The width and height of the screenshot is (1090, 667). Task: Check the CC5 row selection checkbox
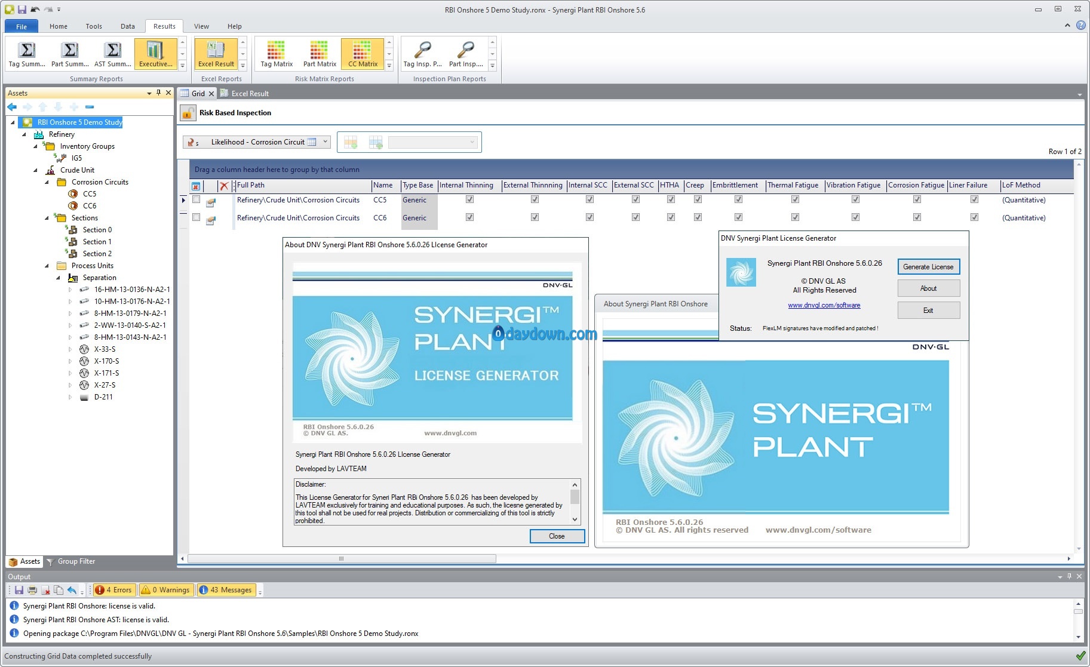point(196,199)
